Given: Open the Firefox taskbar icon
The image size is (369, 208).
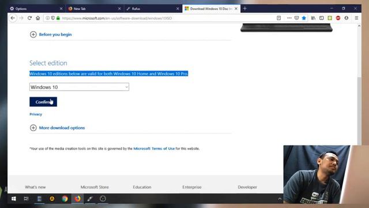Looking at the screenshot, I should (x=77, y=199).
